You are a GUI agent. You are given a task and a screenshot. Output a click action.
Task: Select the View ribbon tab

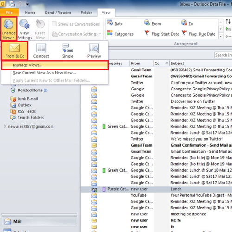click(x=106, y=13)
